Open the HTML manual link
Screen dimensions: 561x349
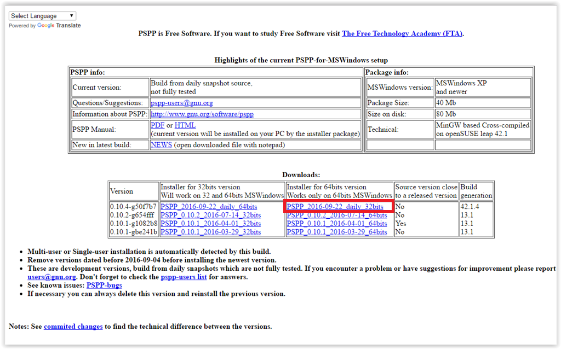[185, 125]
